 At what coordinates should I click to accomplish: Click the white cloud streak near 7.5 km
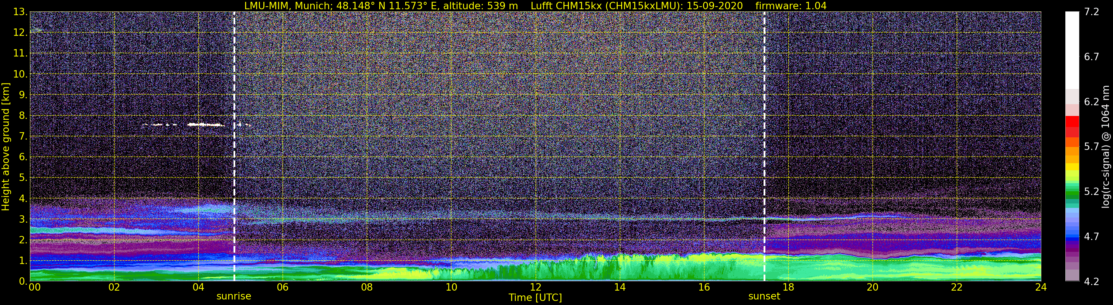click(x=206, y=124)
